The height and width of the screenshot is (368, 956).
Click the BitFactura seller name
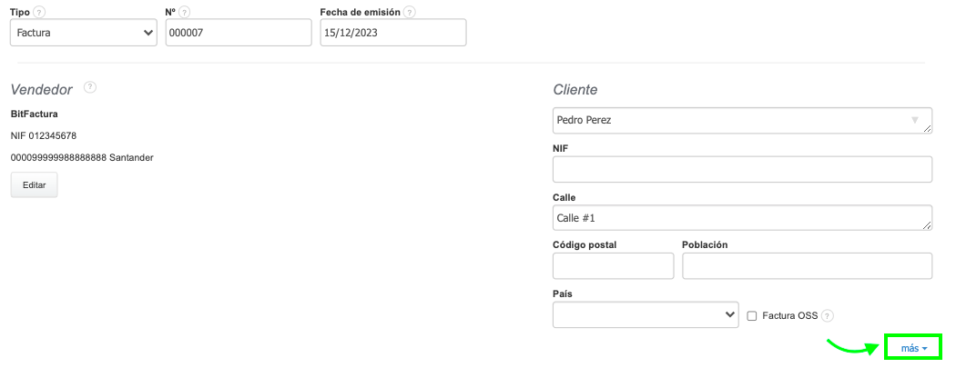tap(35, 114)
